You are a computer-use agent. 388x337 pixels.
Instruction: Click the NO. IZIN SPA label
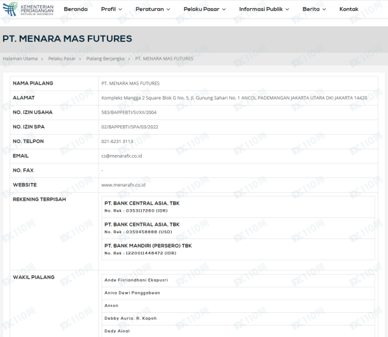pyautogui.click(x=29, y=127)
